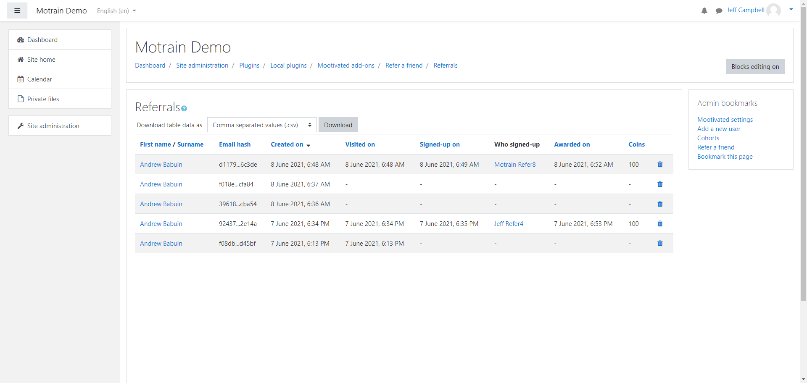The image size is (807, 383).
Task: Click Bookmark this page
Action: point(725,157)
